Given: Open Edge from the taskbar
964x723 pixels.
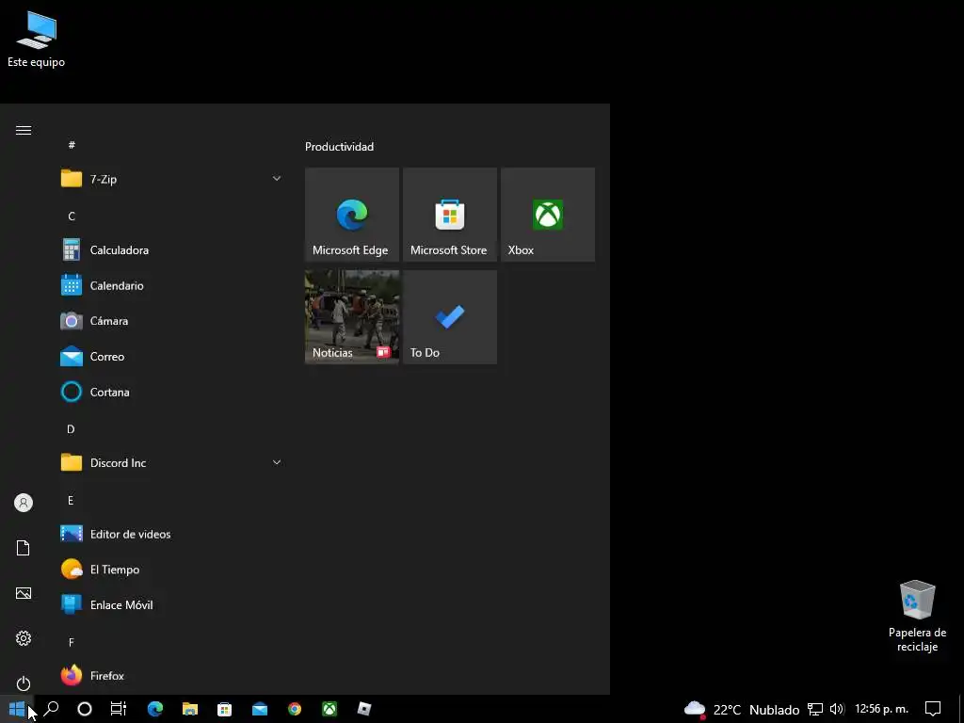Looking at the screenshot, I should point(155,709).
